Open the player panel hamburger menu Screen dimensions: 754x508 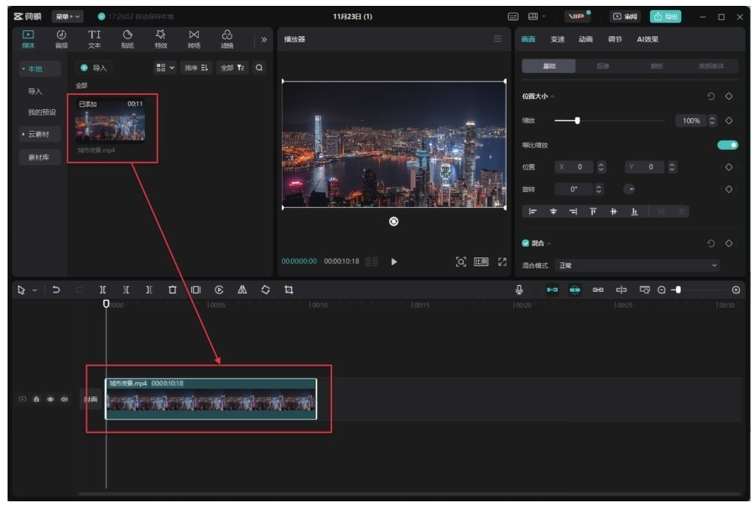tap(497, 39)
